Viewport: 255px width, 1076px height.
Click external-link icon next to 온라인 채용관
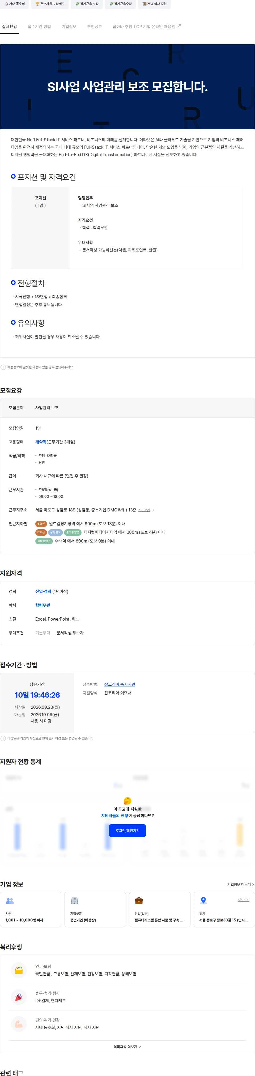[179, 26]
